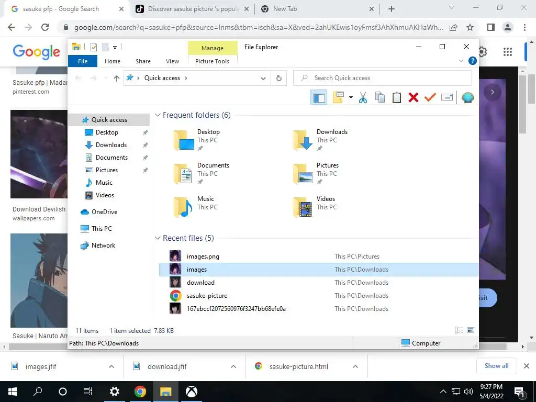
Task: Open the File menu in File Explorer
Action: coord(83,61)
